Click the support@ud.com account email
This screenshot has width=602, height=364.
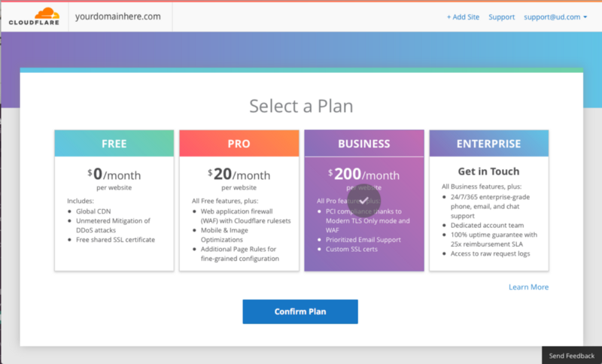[x=552, y=17]
